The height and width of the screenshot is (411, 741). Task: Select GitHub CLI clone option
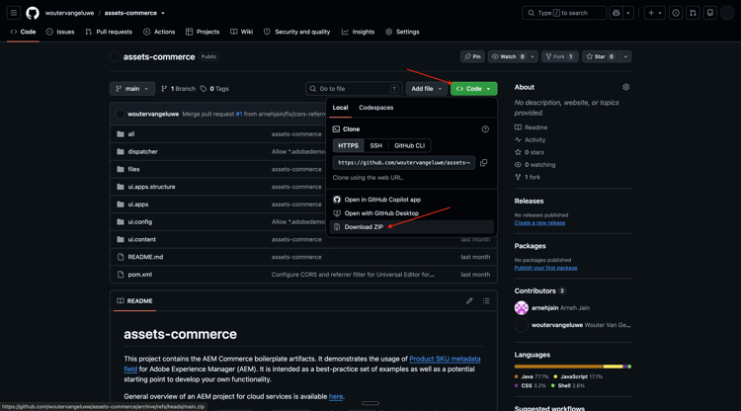coord(409,145)
